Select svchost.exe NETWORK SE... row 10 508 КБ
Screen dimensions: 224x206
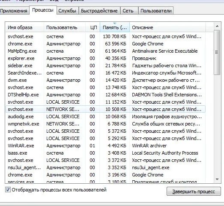pos(105,110)
